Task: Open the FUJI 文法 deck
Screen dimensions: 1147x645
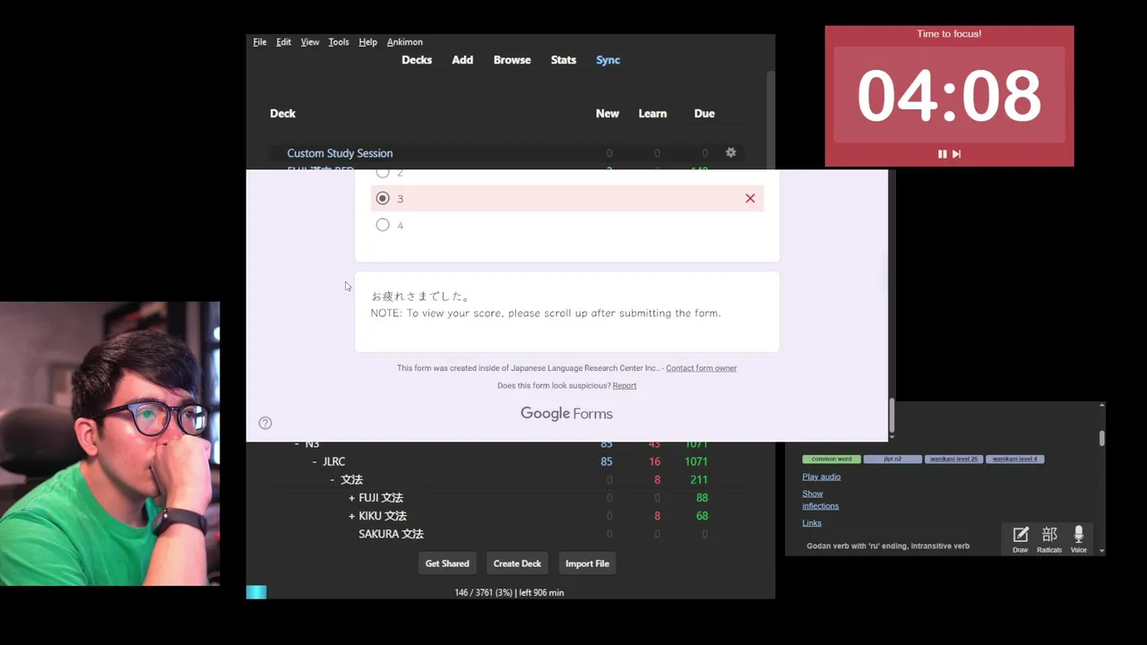Action: 381,497
